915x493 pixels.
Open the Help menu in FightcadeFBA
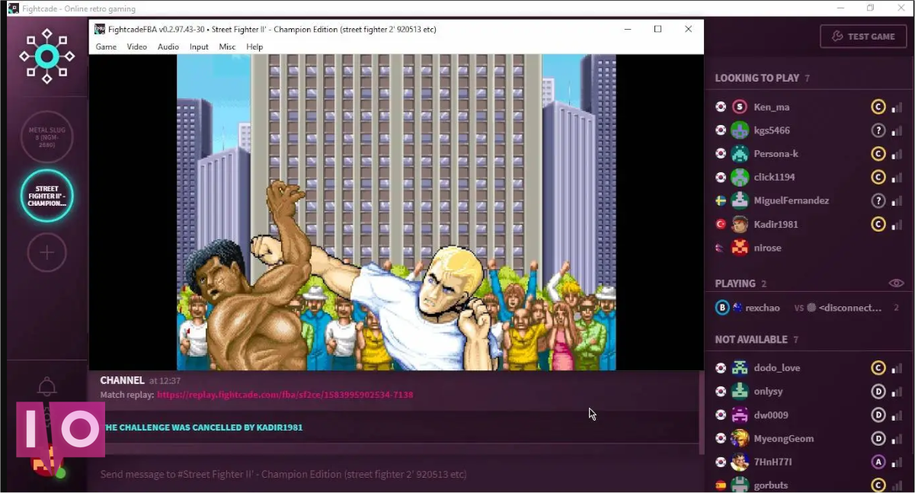tap(254, 46)
